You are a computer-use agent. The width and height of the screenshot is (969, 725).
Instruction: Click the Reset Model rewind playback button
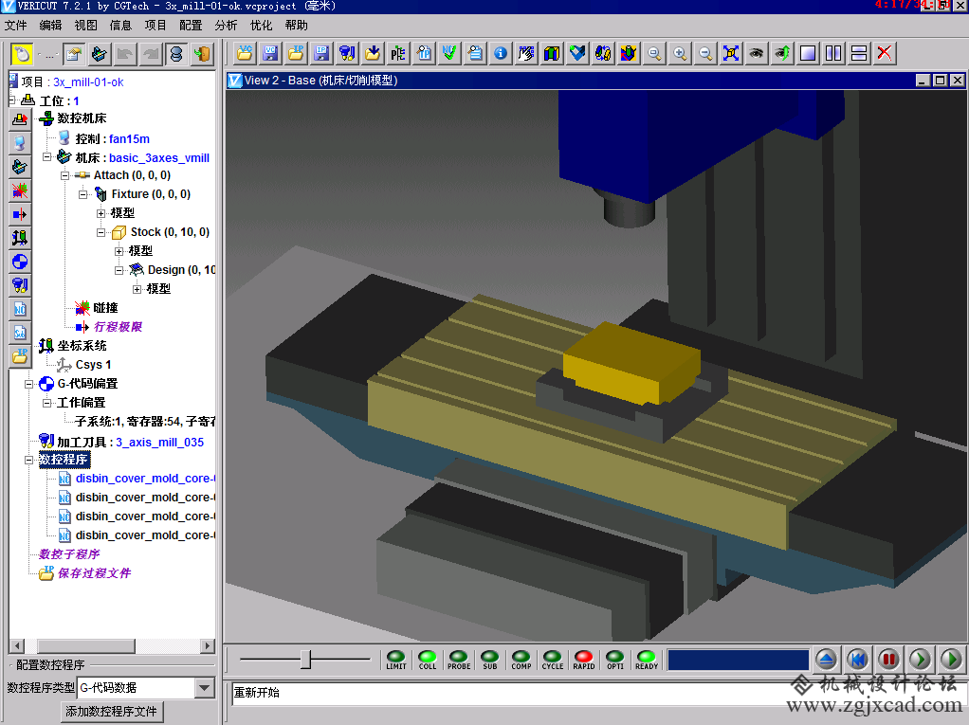click(x=857, y=660)
